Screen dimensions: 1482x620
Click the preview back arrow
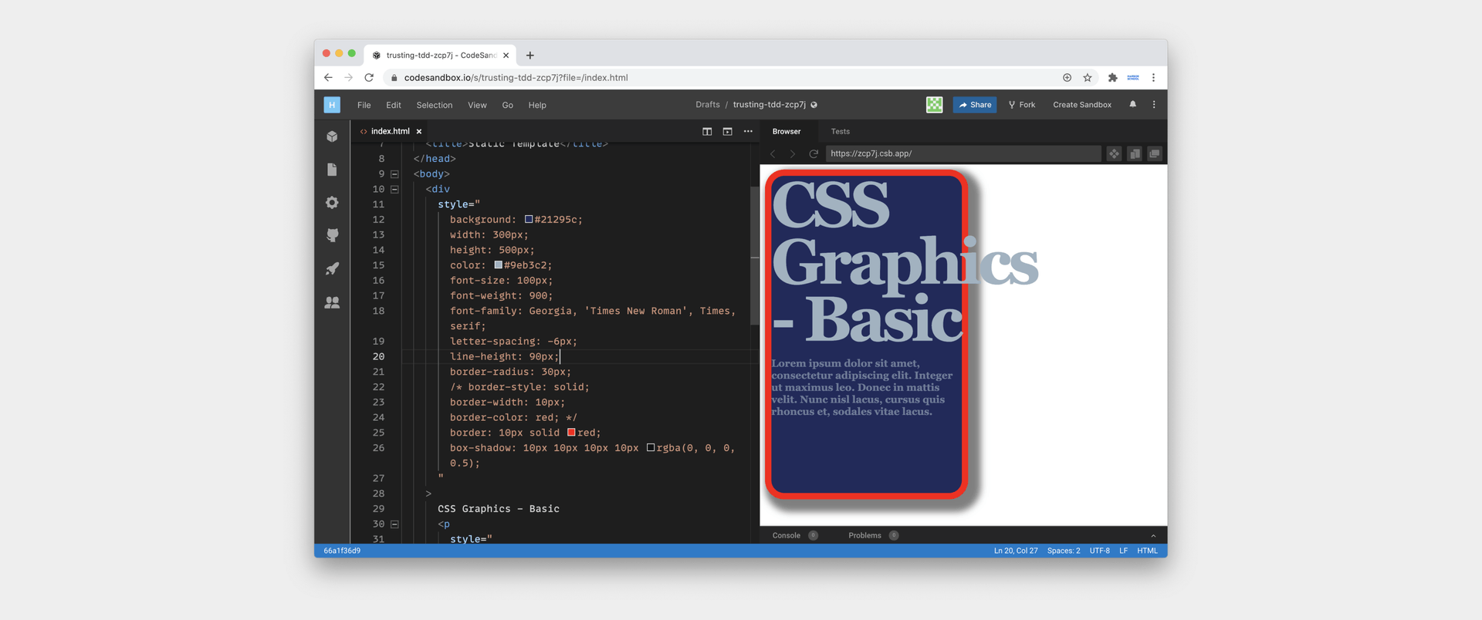point(773,153)
